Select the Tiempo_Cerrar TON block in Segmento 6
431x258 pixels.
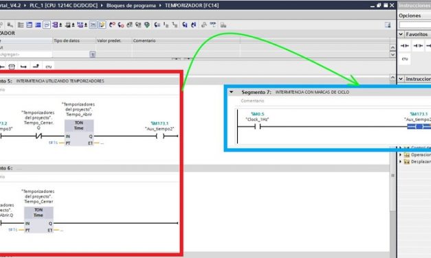[x=38, y=220]
